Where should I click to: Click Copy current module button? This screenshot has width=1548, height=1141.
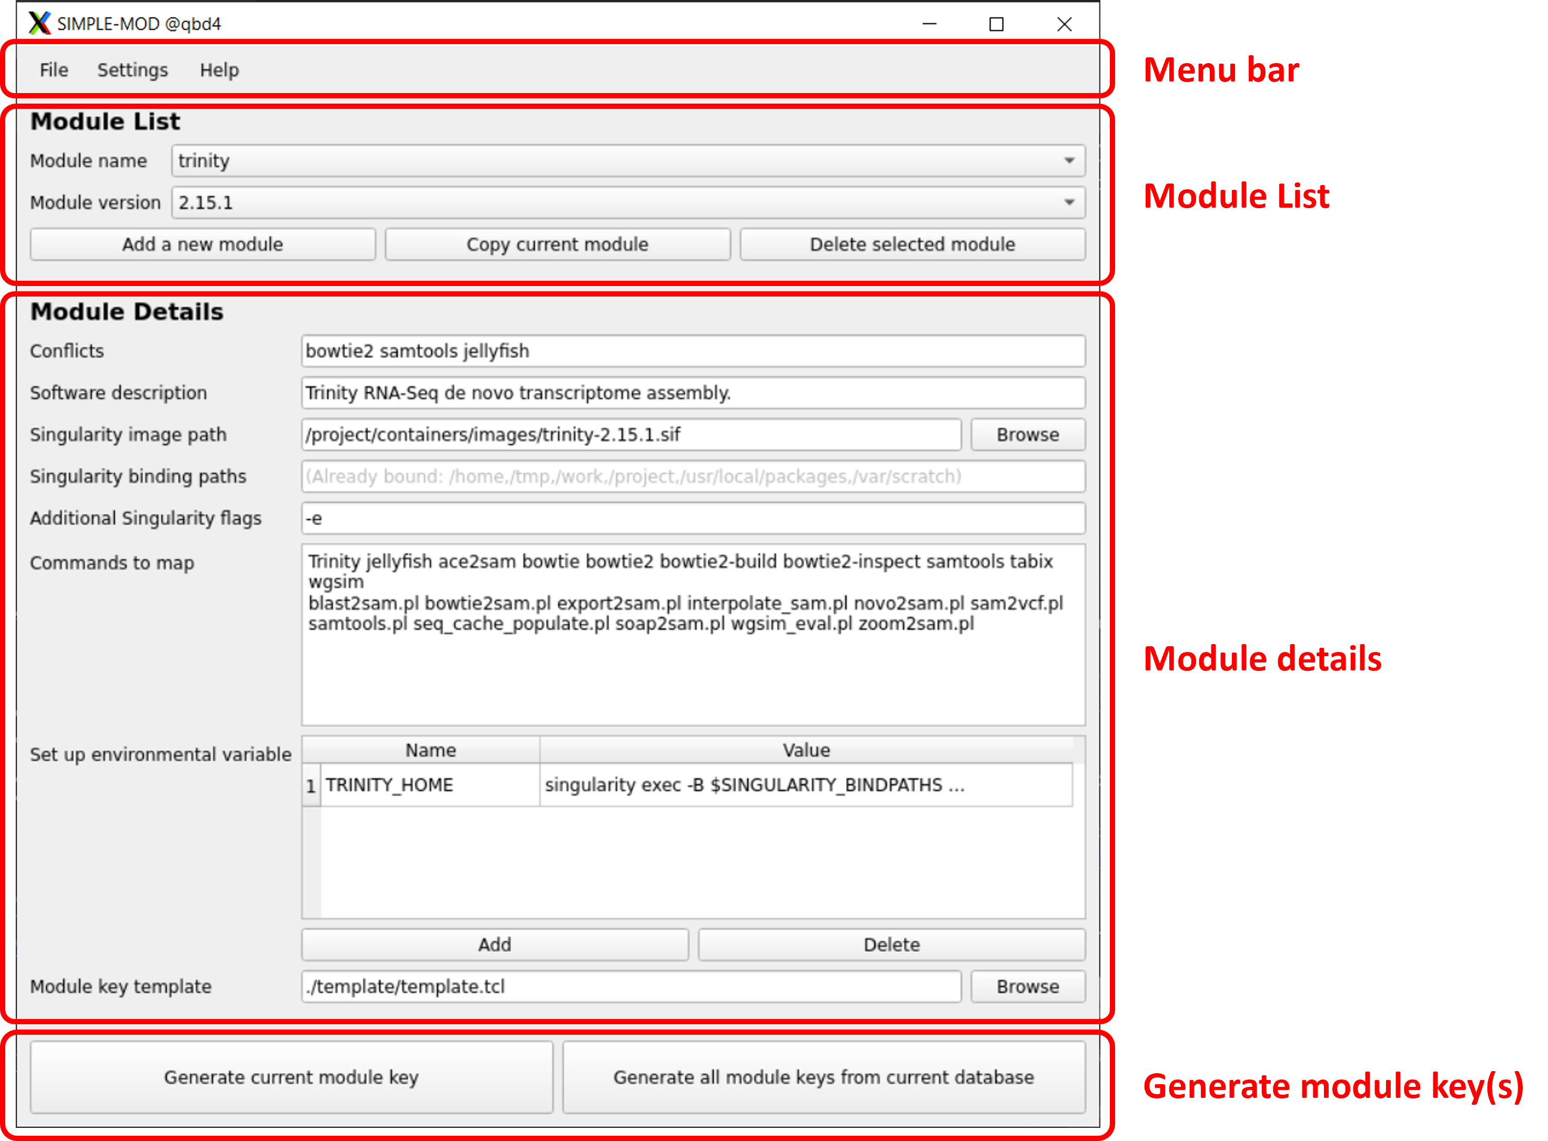(557, 244)
